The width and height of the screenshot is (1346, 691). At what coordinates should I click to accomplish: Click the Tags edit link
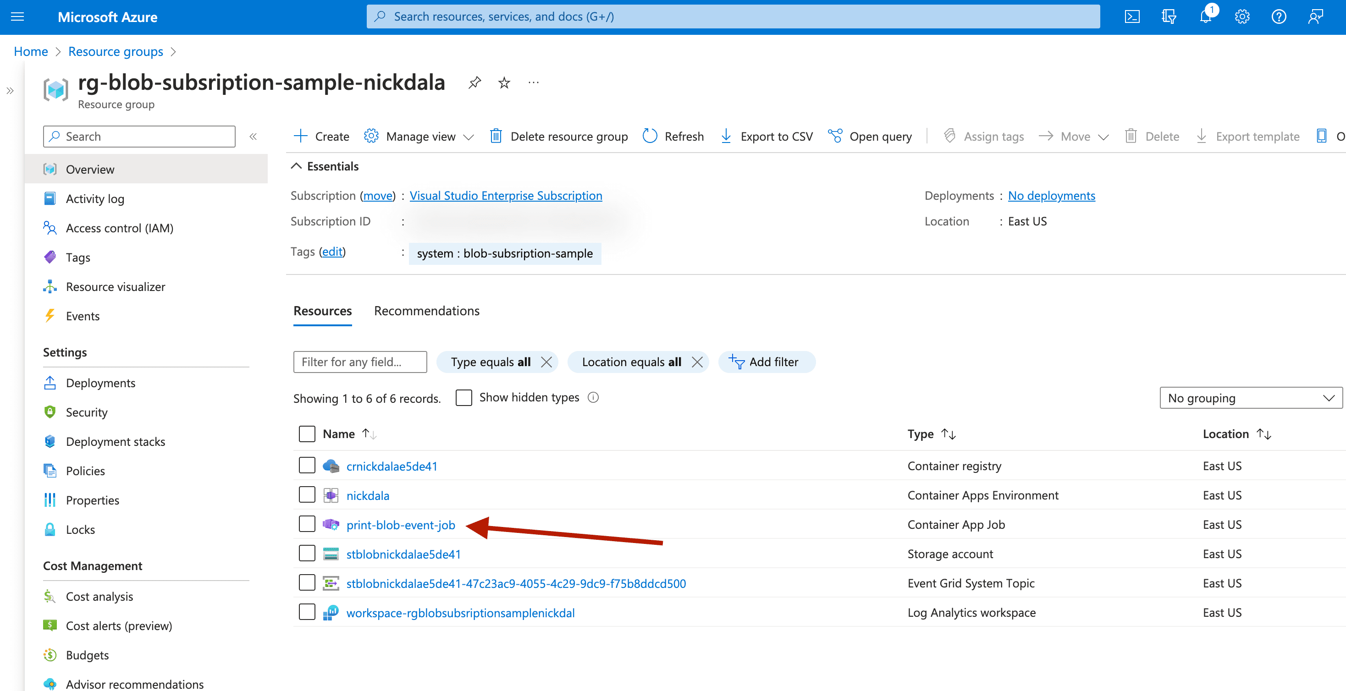(332, 251)
